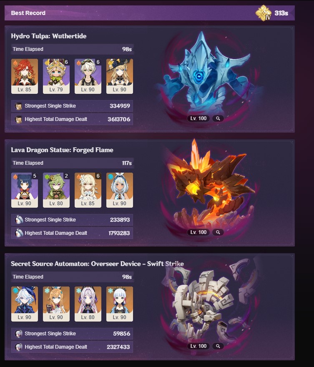This screenshot has width=314, height=367.
Task: Click avatar icon beside Lava Dragon Highest Total Damage
Action: [x=18, y=233]
